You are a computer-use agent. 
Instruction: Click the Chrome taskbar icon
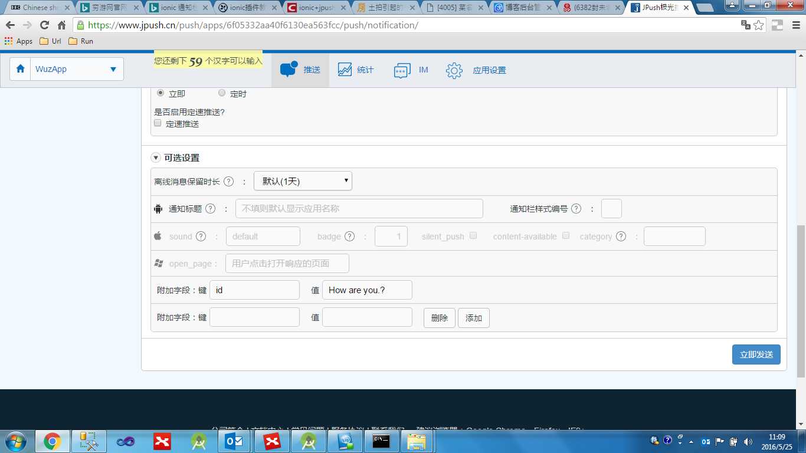[x=53, y=441]
